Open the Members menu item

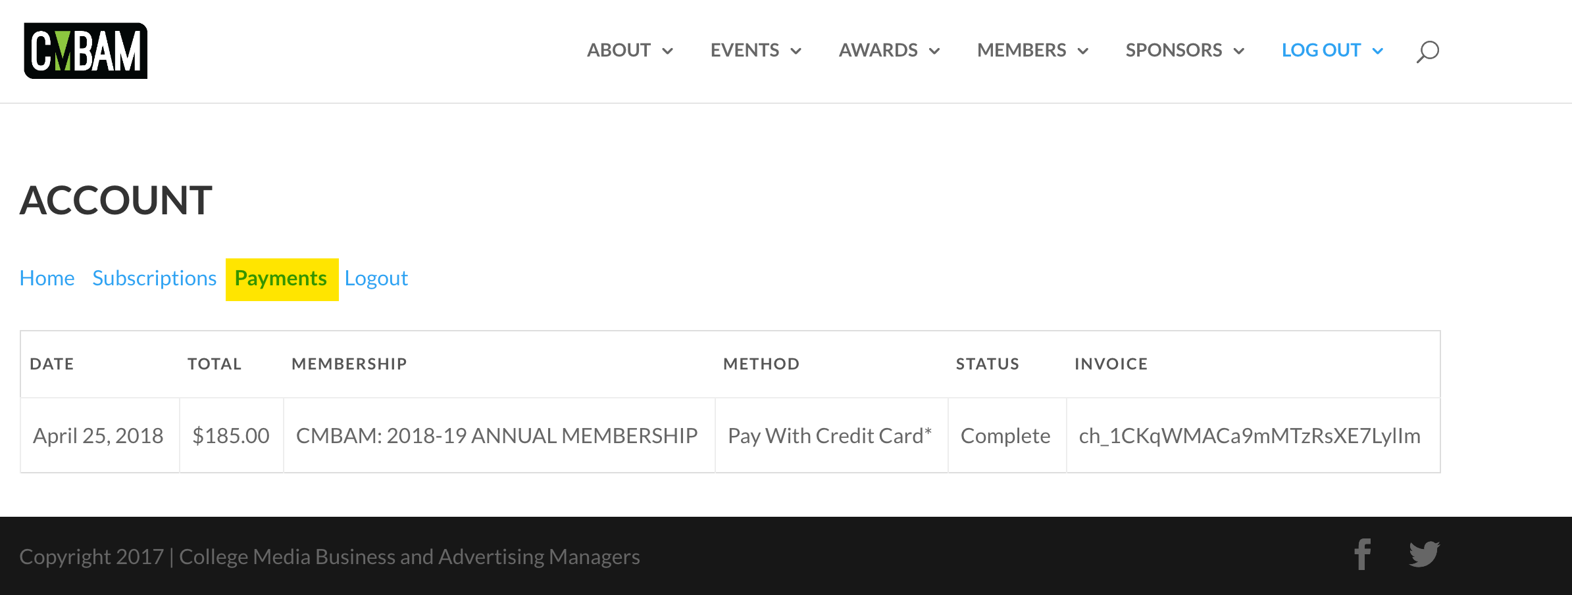(x=1021, y=50)
